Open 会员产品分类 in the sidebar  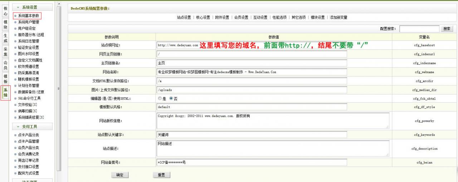pos(29,148)
